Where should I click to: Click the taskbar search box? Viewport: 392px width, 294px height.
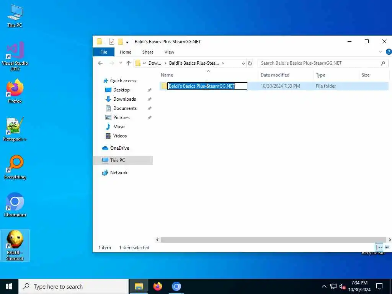click(x=73, y=286)
